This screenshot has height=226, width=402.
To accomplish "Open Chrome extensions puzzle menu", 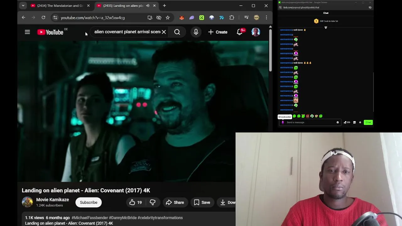I will [232, 18].
